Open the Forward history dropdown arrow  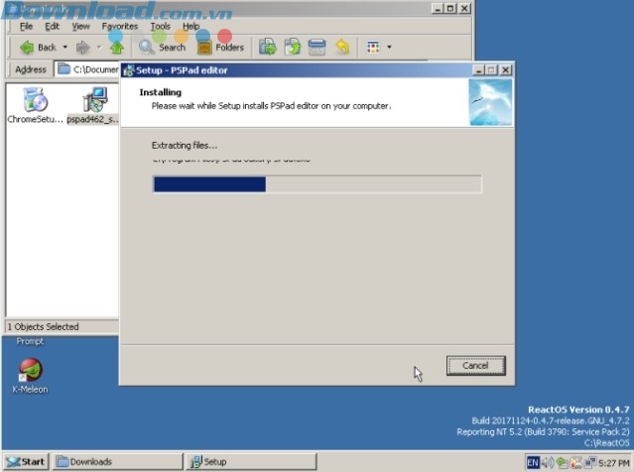pos(99,47)
